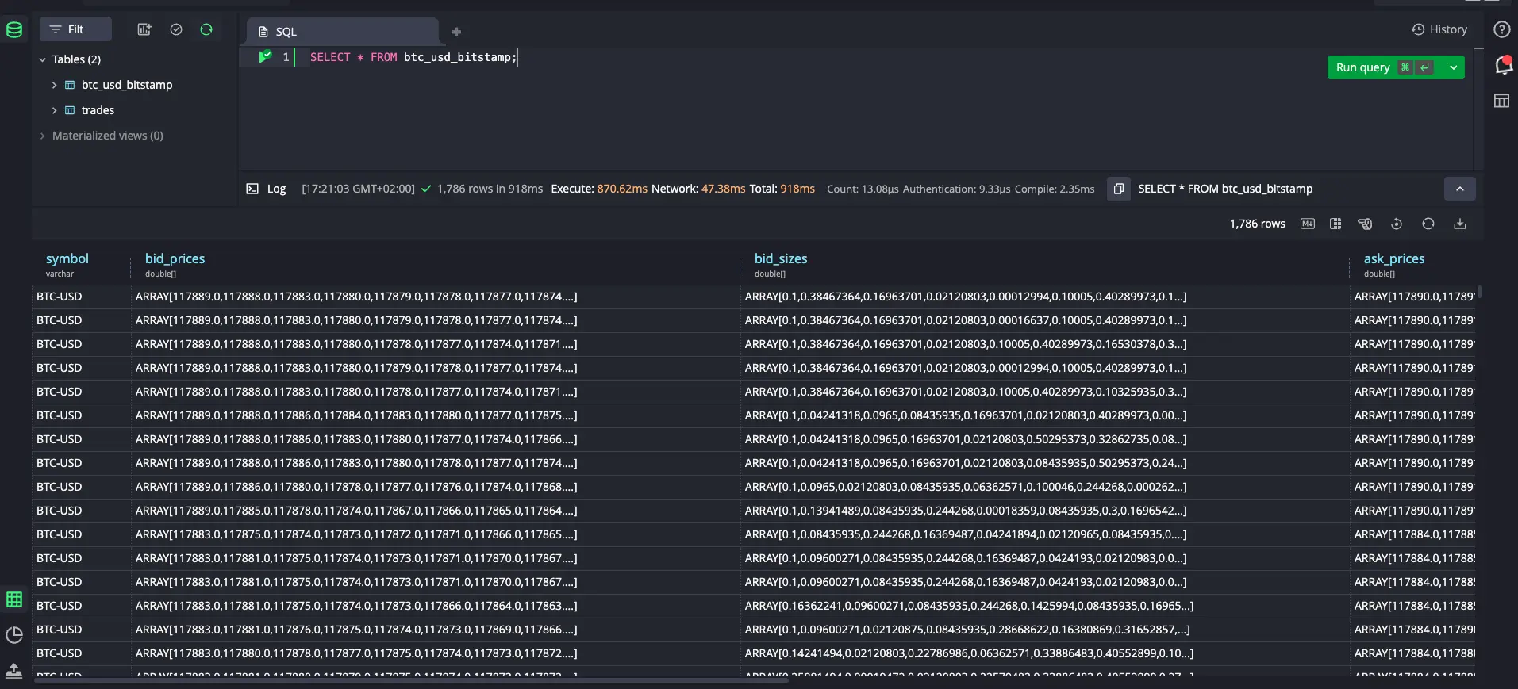This screenshot has width=1518, height=689.
Task: Refresh the result grid
Action: point(1428,224)
